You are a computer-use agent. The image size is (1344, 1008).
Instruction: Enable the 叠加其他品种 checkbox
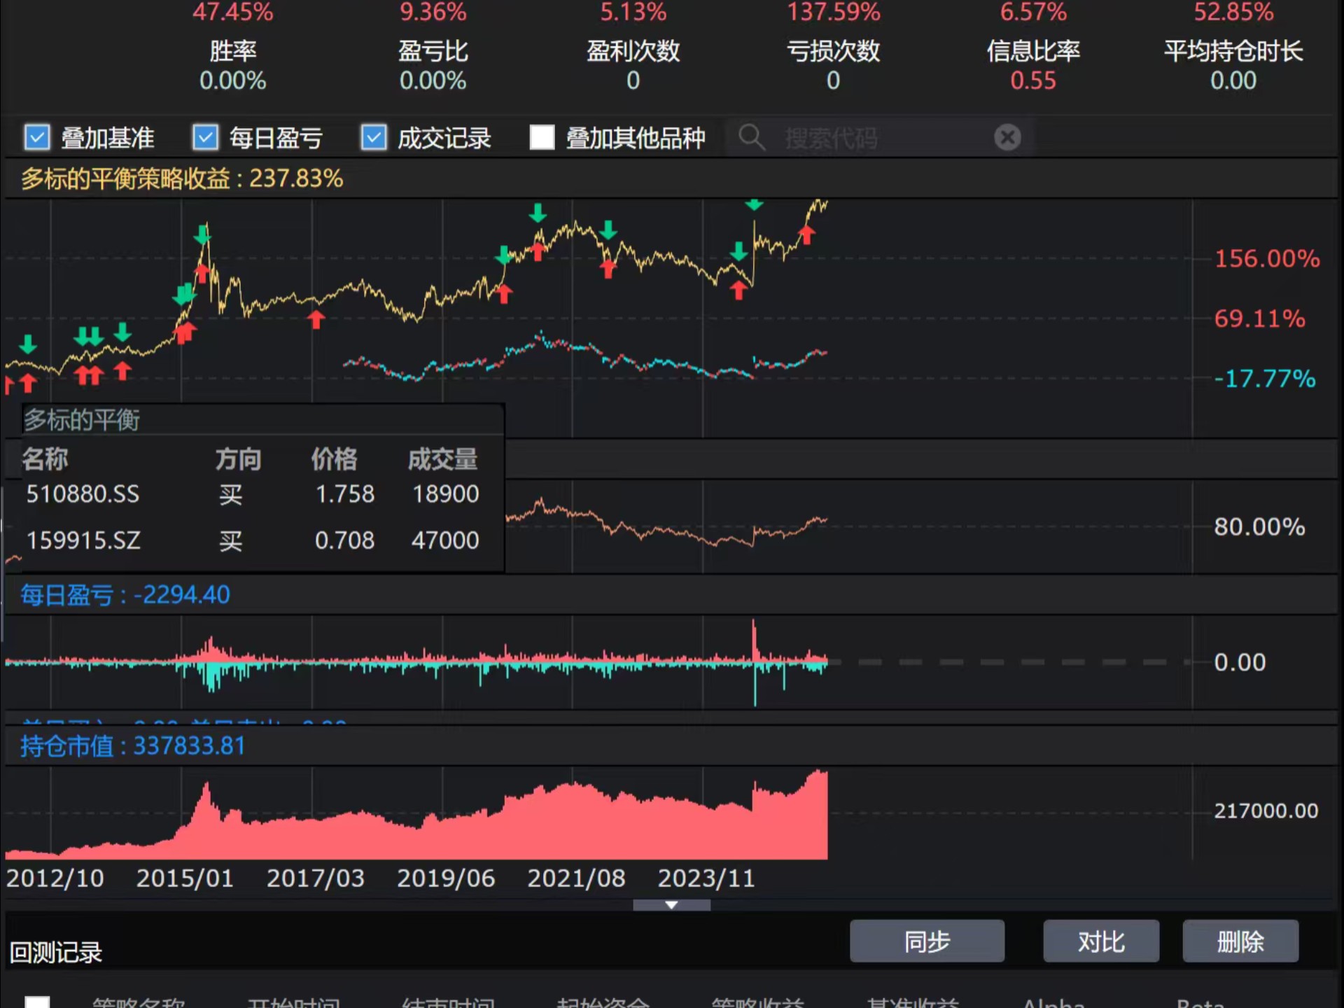click(542, 137)
